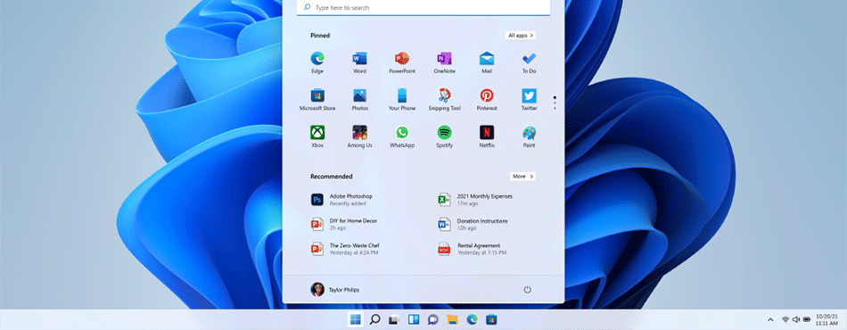Open the Your Phone app
Image resolution: width=847 pixels, height=330 pixels.
402,99
